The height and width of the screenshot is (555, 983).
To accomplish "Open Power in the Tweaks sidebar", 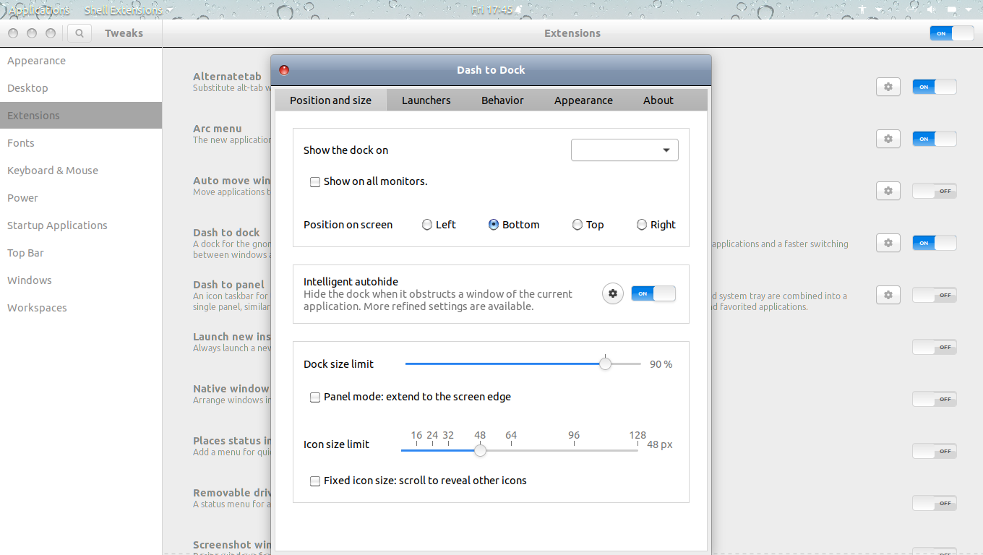I will (81, 198).
